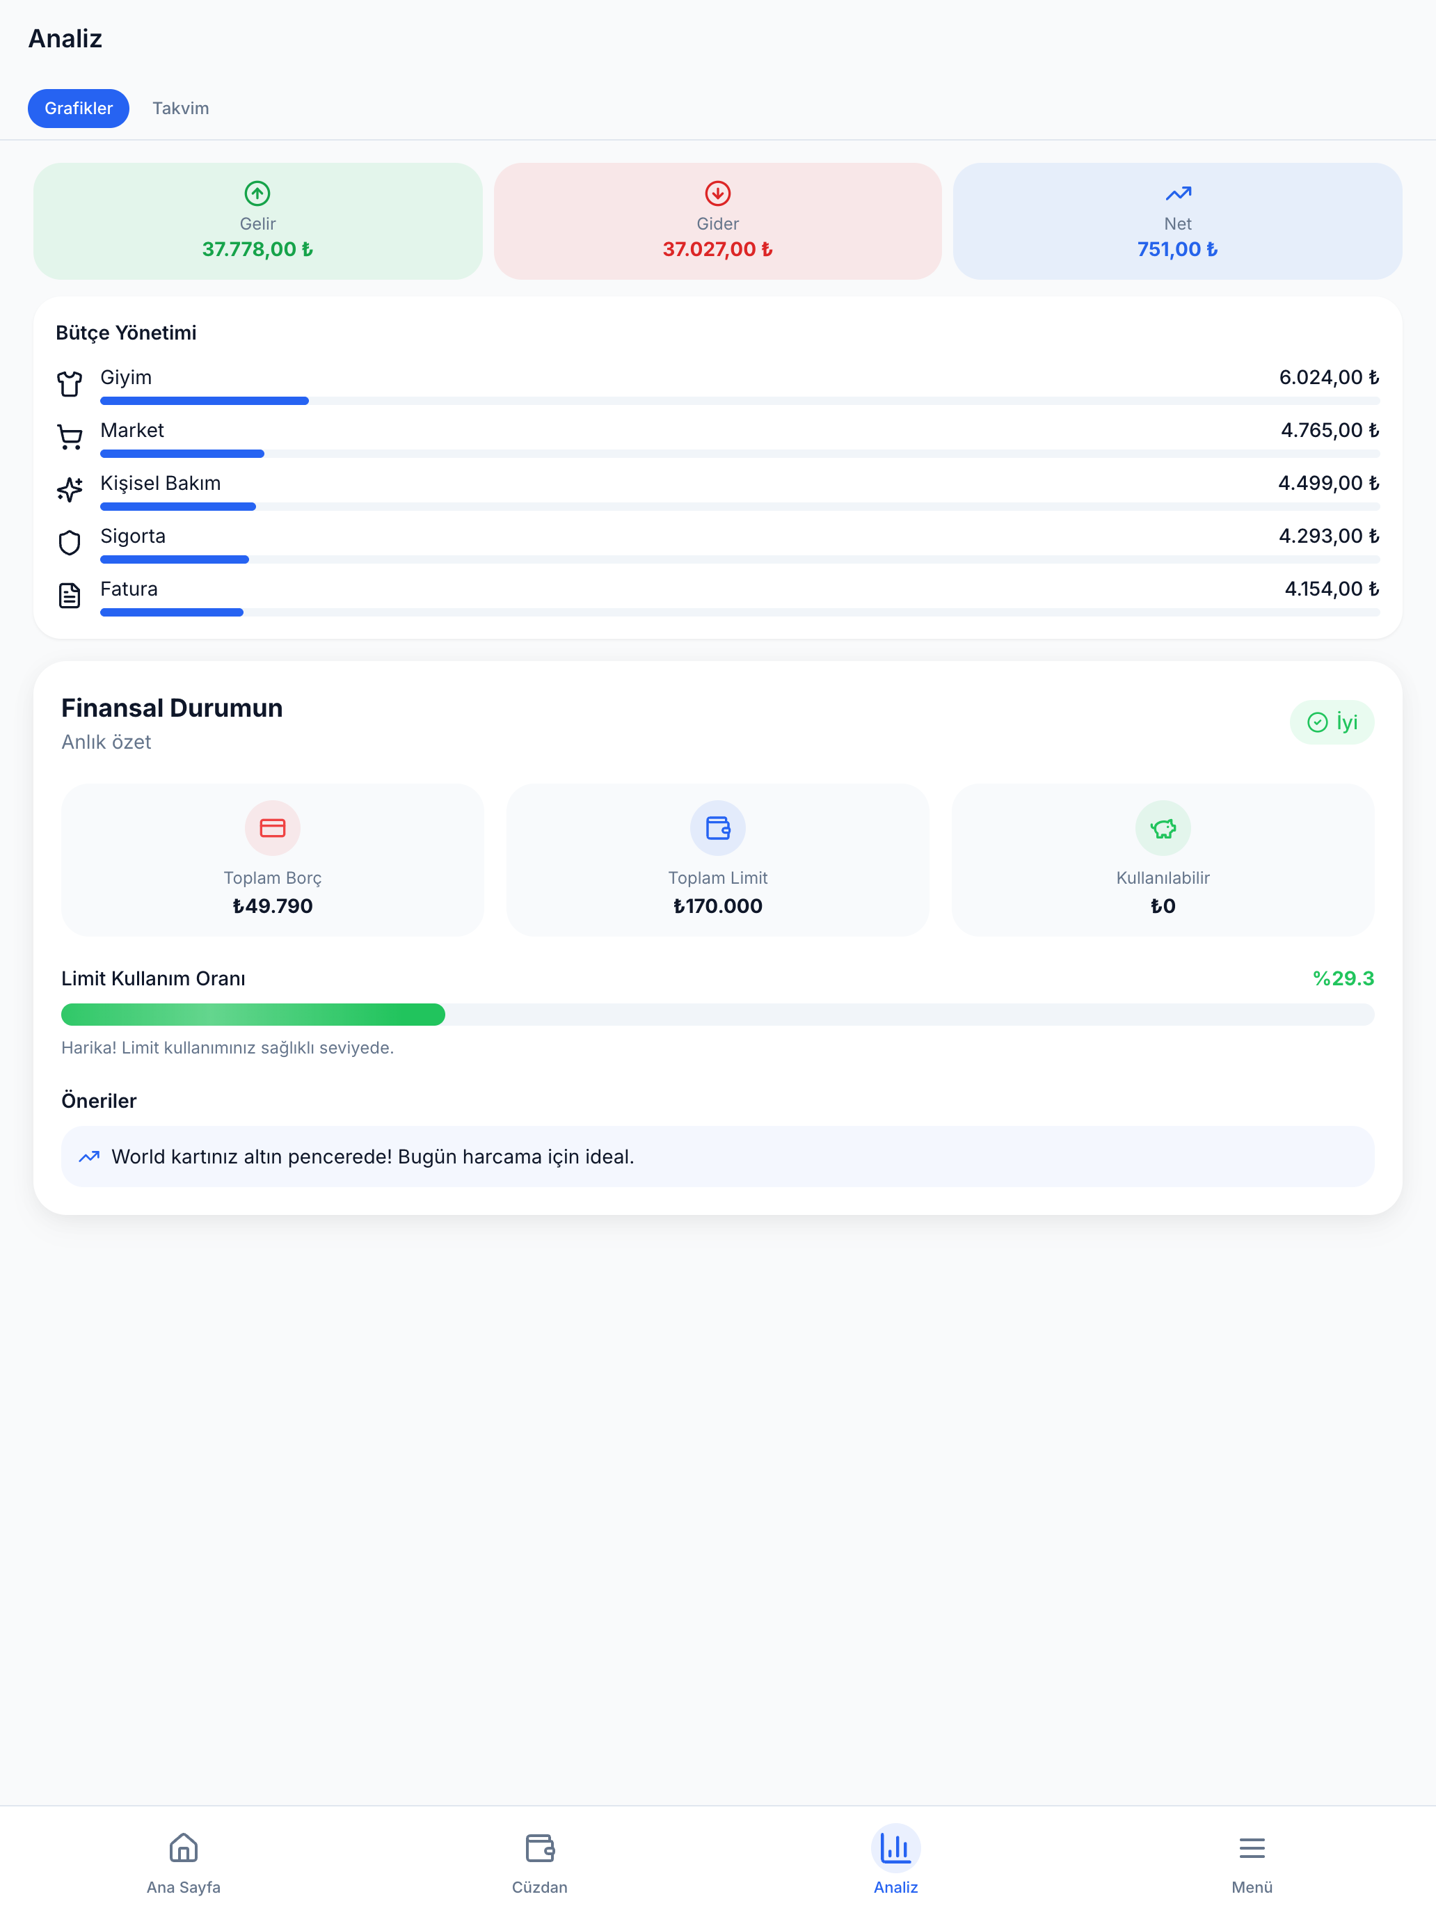Click the red credit card Toplam Borç icon
The width and height of the screenshot is (1436, 1915).
(273, 829)
